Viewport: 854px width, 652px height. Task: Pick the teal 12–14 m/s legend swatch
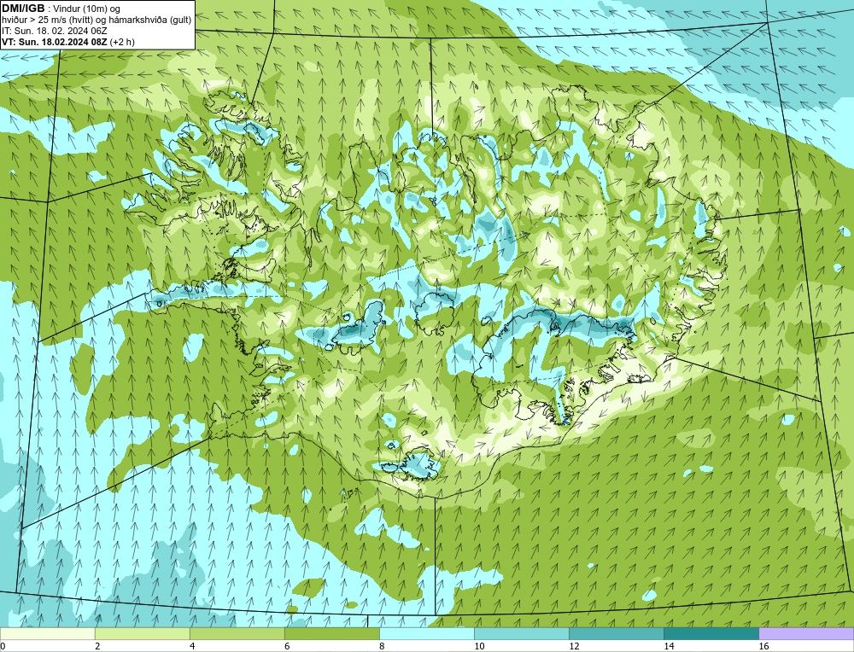click(616, 633)
